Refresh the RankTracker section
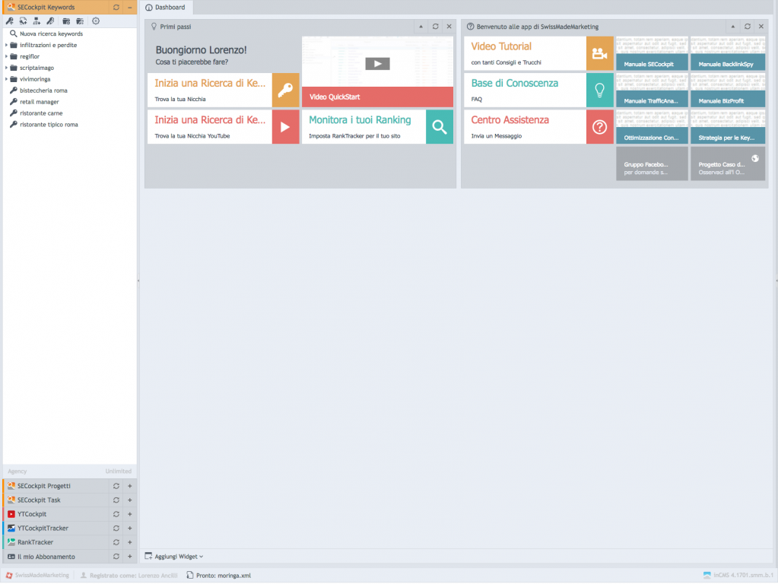The height and width of the screenshot is (584, 778). (x=116, y=542)
